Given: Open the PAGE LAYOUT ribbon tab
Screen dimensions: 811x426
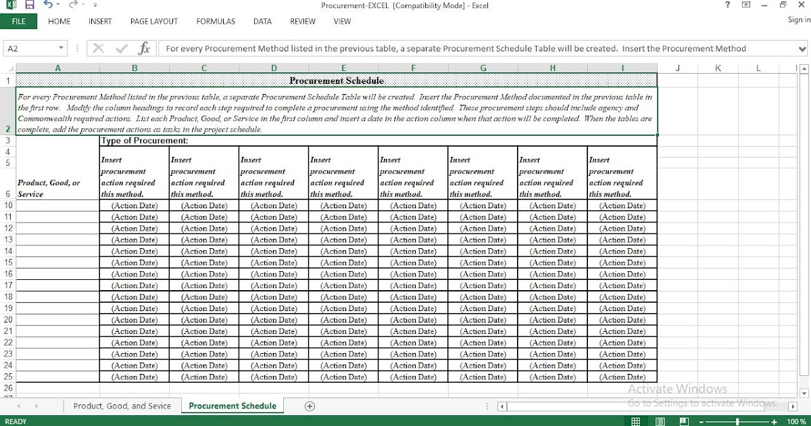Looking at the screenshot, I should tap(154, 22).
